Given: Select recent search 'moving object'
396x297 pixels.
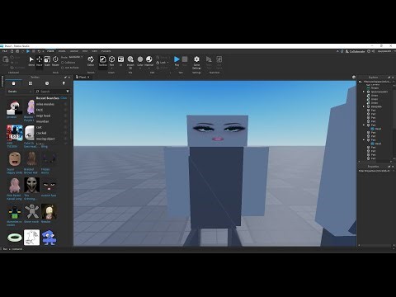Looking at the screenshot, I should click(45, 139).
